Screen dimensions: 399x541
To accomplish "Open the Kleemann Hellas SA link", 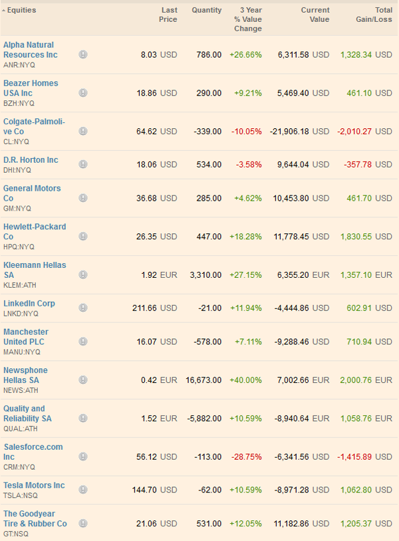I will [x=35, y=270].
